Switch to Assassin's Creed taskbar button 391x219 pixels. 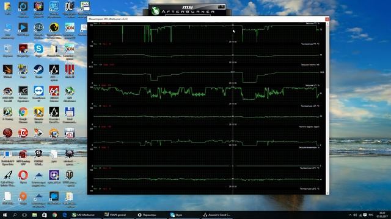tap(217, 215)
